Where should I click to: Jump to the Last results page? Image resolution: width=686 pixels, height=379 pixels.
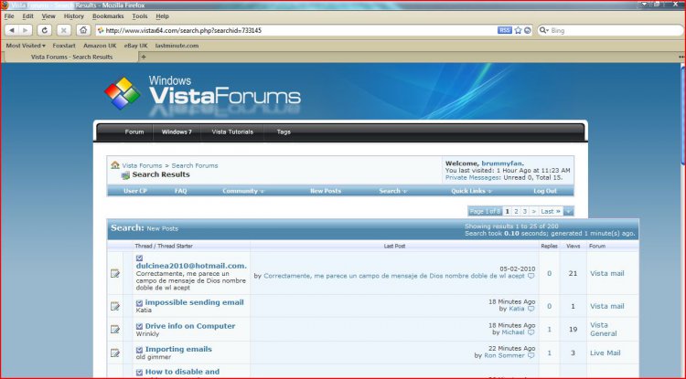(551, 211)
